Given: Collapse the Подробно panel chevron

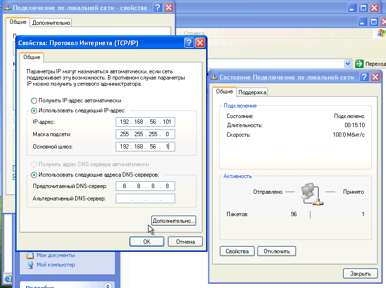Looking at the screenshot, I should click(x=108, y=286).
